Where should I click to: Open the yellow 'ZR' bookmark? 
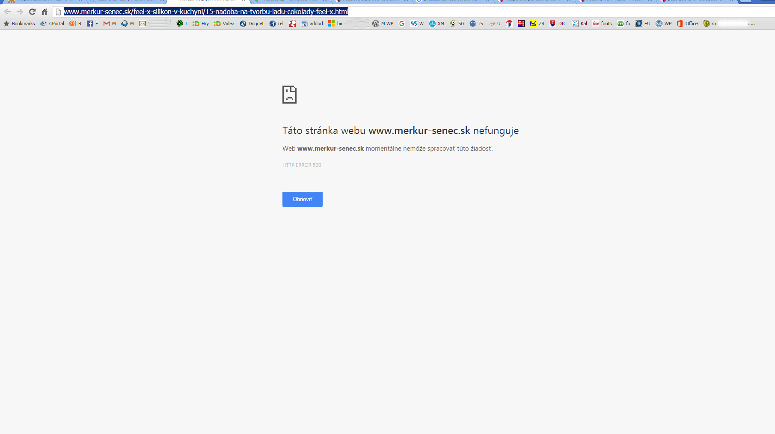click(537, 24)
